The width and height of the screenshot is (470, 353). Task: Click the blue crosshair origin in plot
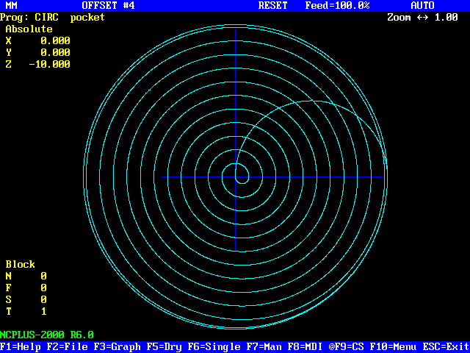[235, 176]
